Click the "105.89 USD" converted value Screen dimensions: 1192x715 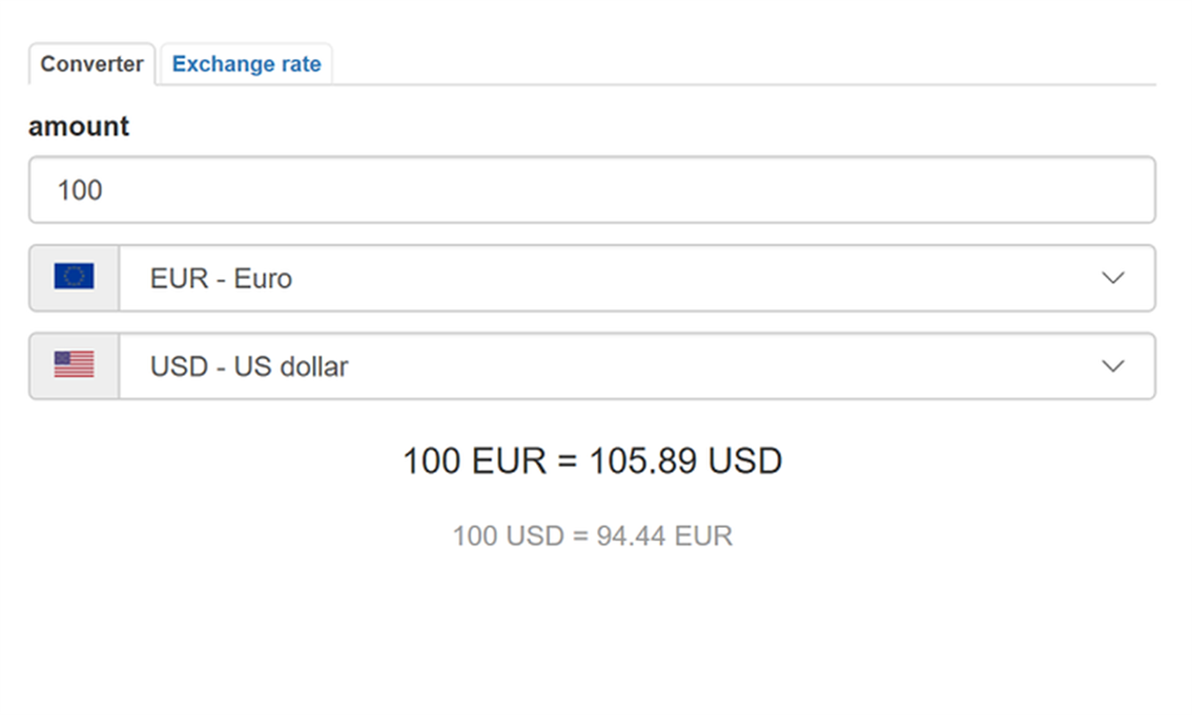point(685,461)
